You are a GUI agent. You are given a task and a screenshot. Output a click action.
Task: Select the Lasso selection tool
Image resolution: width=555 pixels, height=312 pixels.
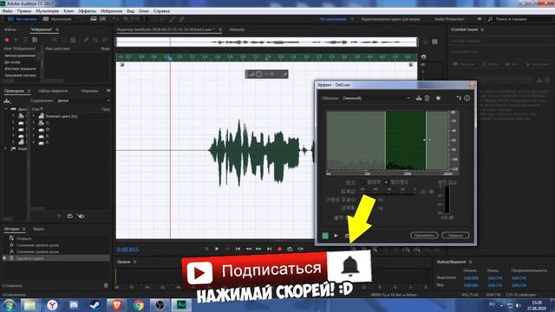pos(163,19)
